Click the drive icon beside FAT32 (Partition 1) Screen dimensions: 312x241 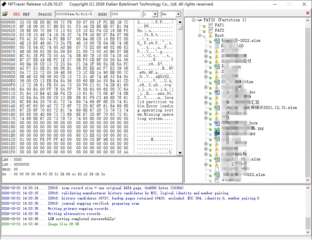[199, 20]
